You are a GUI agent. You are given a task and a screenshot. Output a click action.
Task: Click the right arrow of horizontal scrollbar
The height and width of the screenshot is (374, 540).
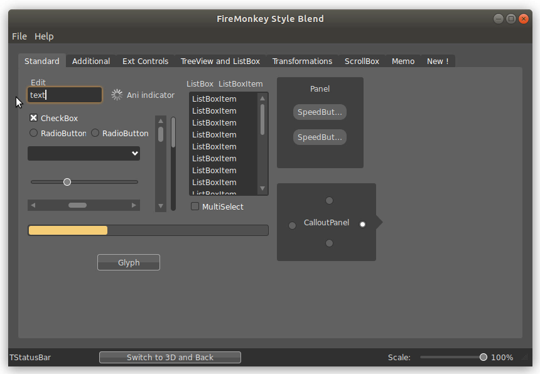134,205
